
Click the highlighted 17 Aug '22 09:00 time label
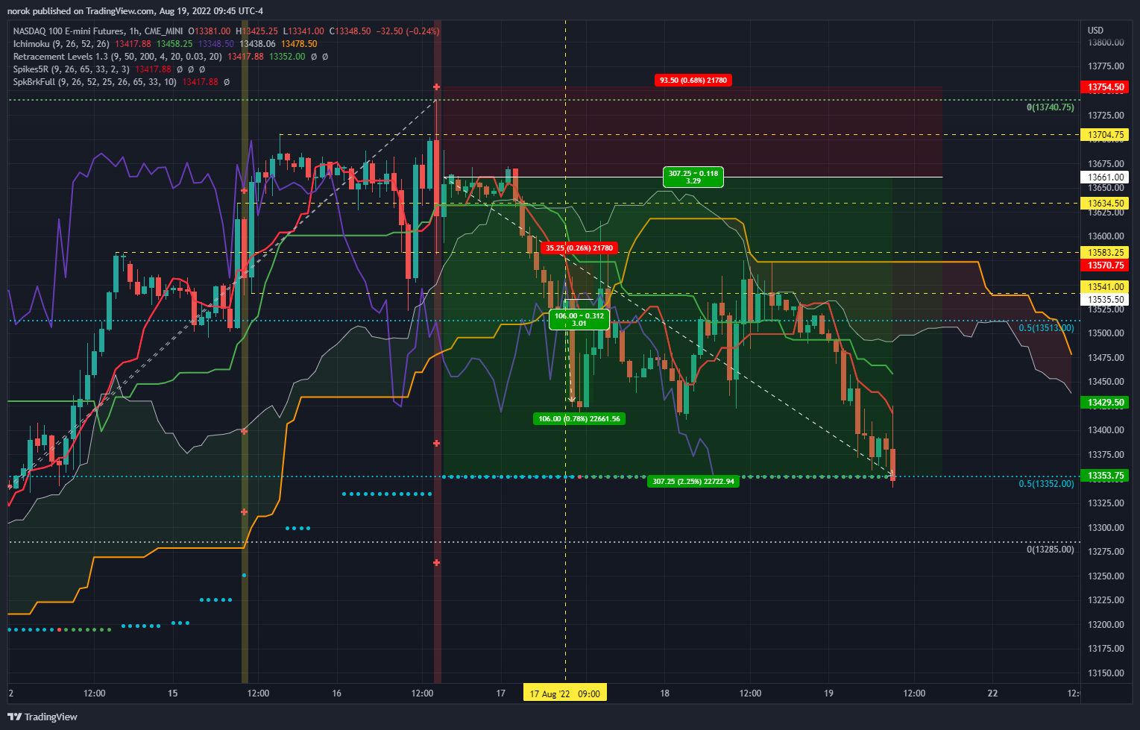point(565,693)
